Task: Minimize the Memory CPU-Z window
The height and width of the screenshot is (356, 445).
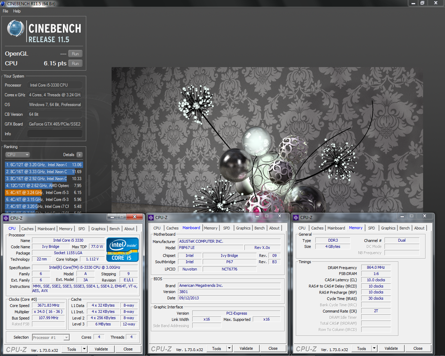Action: 402,216
